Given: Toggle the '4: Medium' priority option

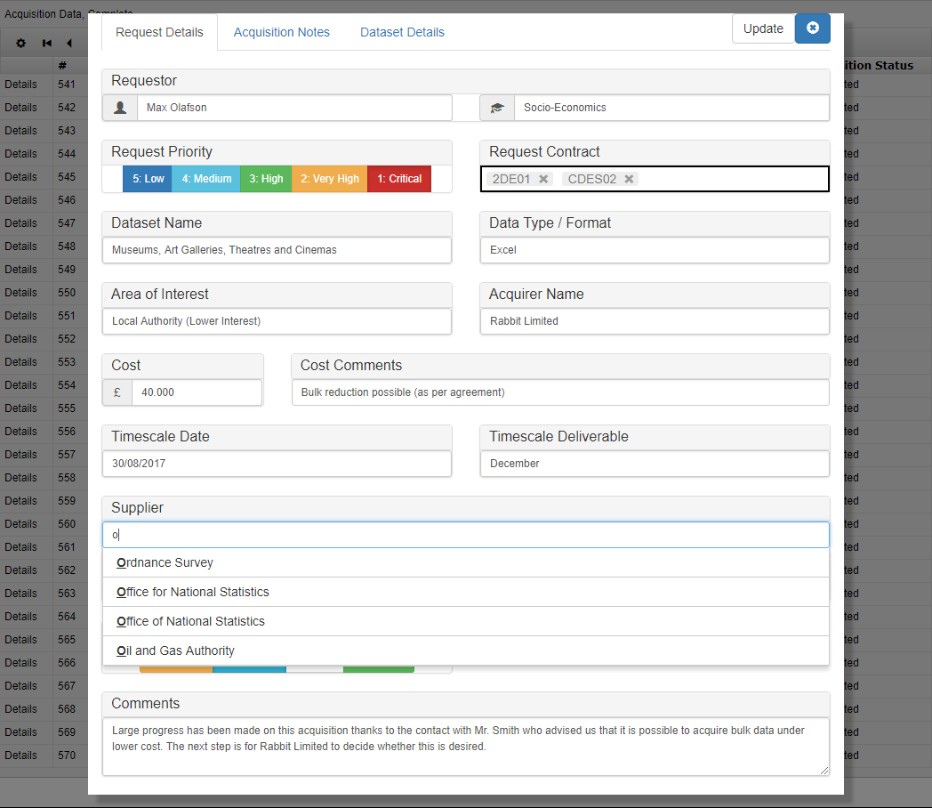Looking at the screenshot, I should click(x=205, y=178).
